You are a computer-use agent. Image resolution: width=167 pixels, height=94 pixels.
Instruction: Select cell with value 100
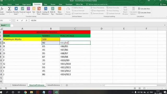[x=51, y=39]
